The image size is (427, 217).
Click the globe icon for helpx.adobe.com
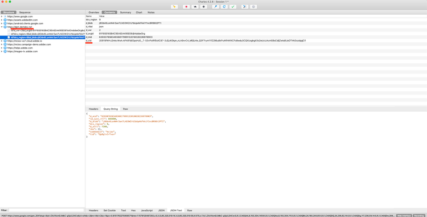(5, 48)
